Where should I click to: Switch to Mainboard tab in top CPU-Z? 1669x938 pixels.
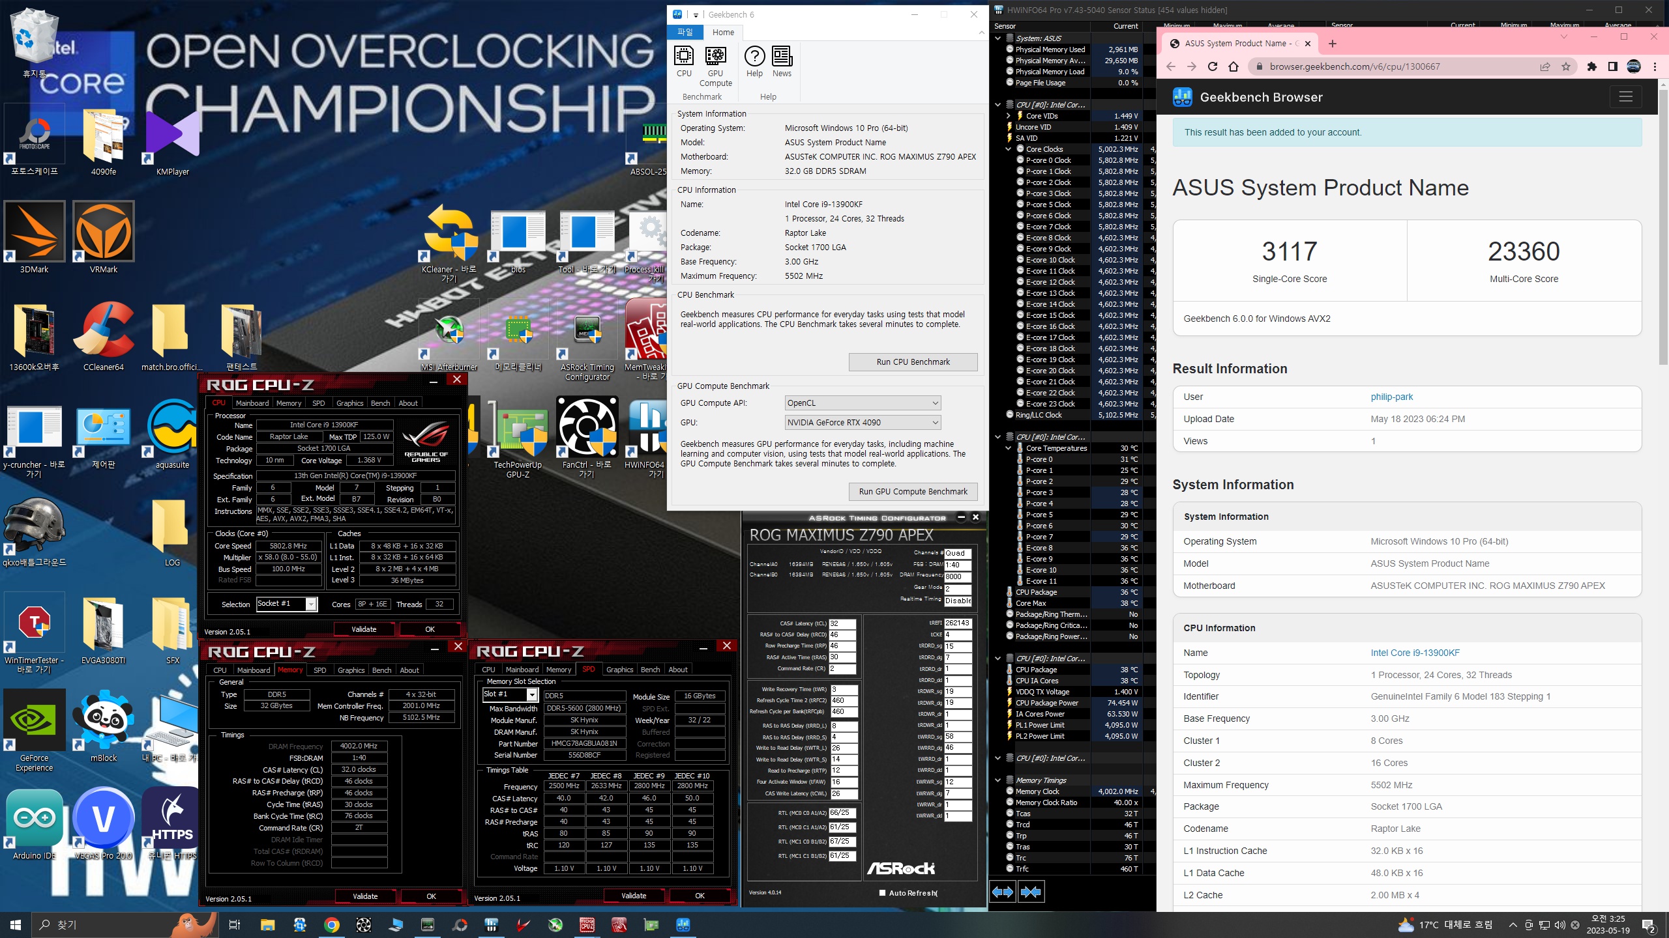(x=252, y=403)
